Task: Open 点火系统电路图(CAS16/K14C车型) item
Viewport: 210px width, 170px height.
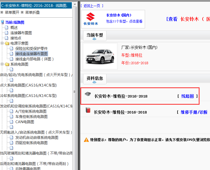Action: [x=28, y=85]
